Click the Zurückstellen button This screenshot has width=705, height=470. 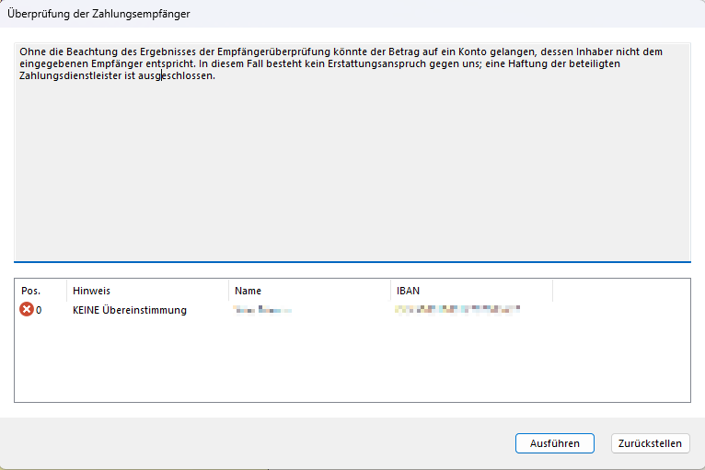click(650, 443)
